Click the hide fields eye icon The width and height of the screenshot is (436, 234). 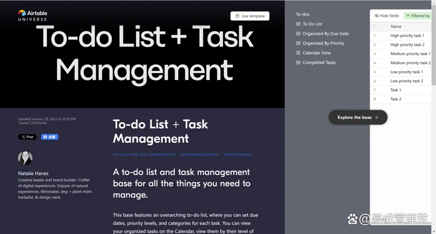[x=376, y=16]
